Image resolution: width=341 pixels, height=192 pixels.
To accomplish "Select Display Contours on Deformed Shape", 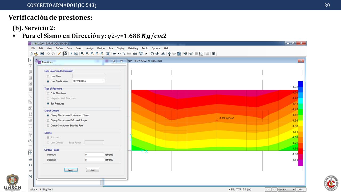I will (x=48, y=120).
